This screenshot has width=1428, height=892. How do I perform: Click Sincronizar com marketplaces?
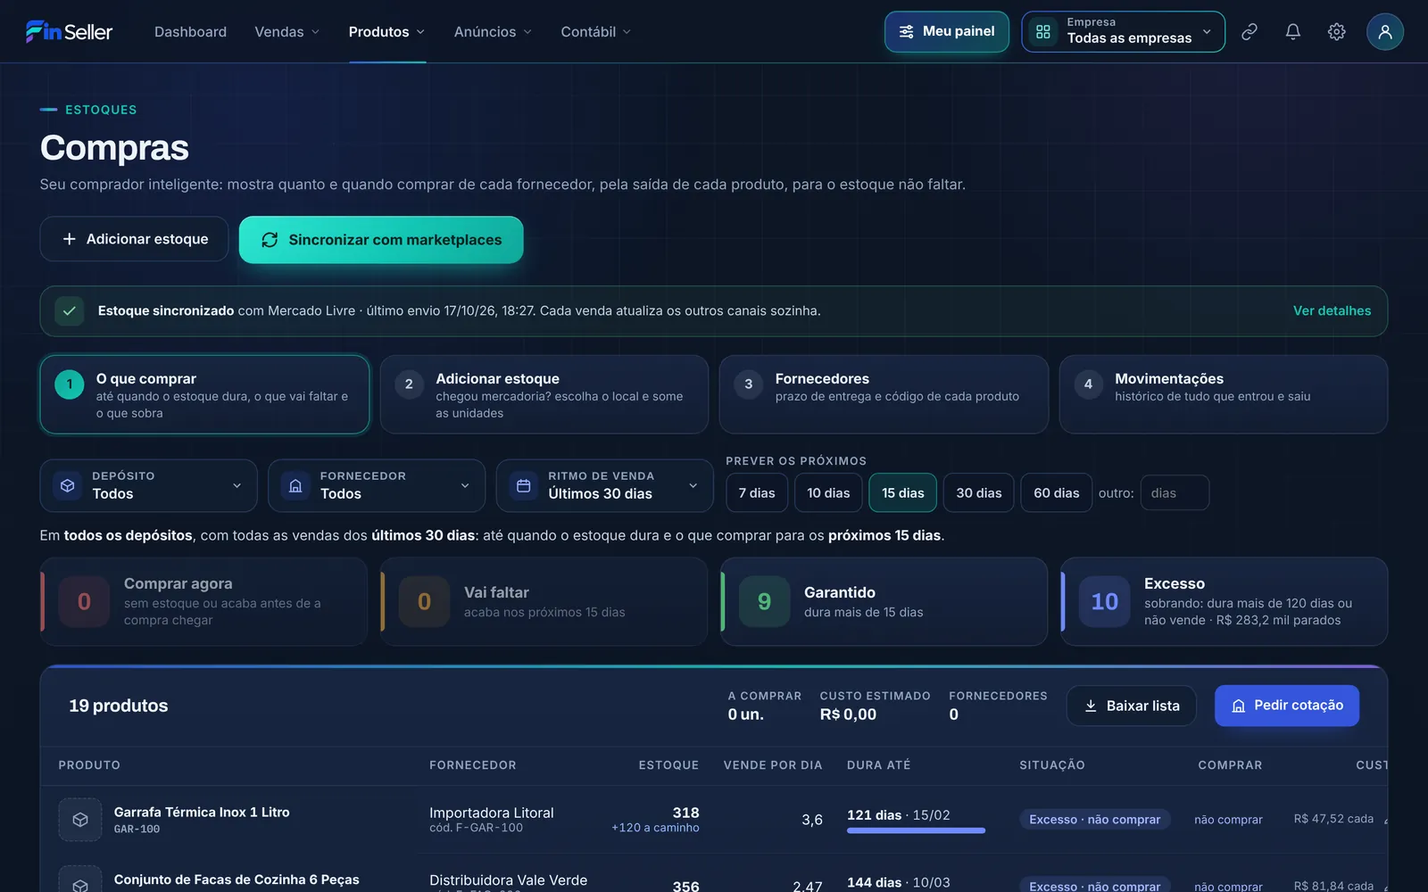click(x=381, y=240)
